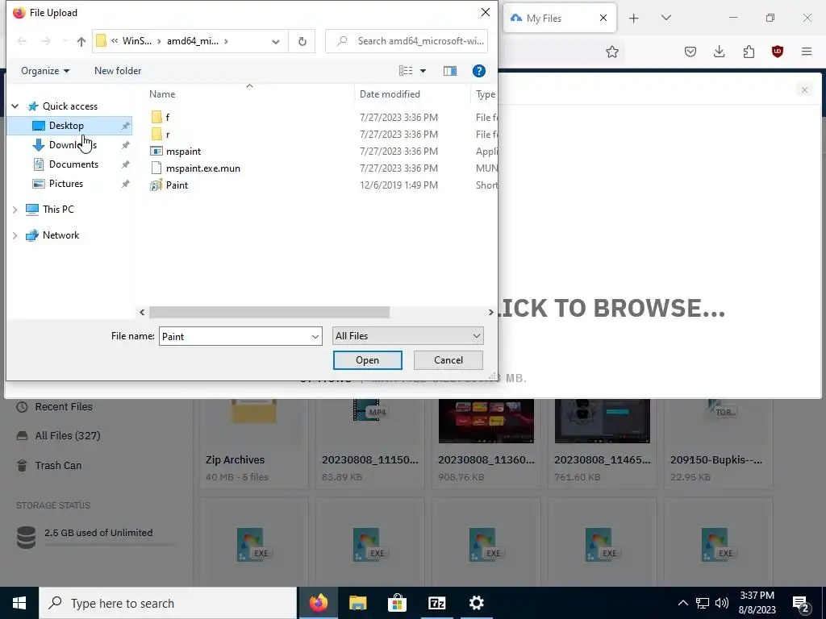Image resolution: width=826 pixels, height=619 pixels.
Task: Open the All Files type dropdown
Action: tap(407, 336)
